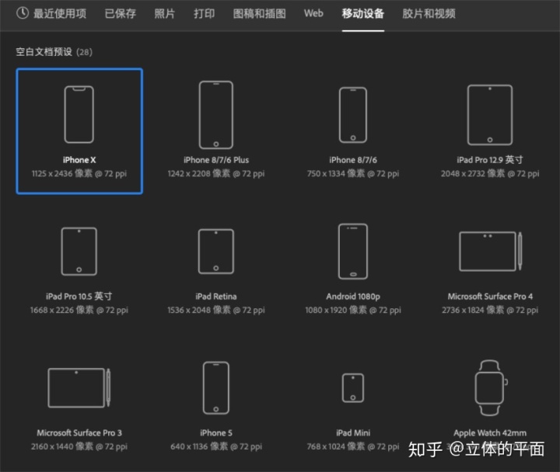Pick the iPhone 8/7/6 device icon
560x472 pixels.
[353, 115]
